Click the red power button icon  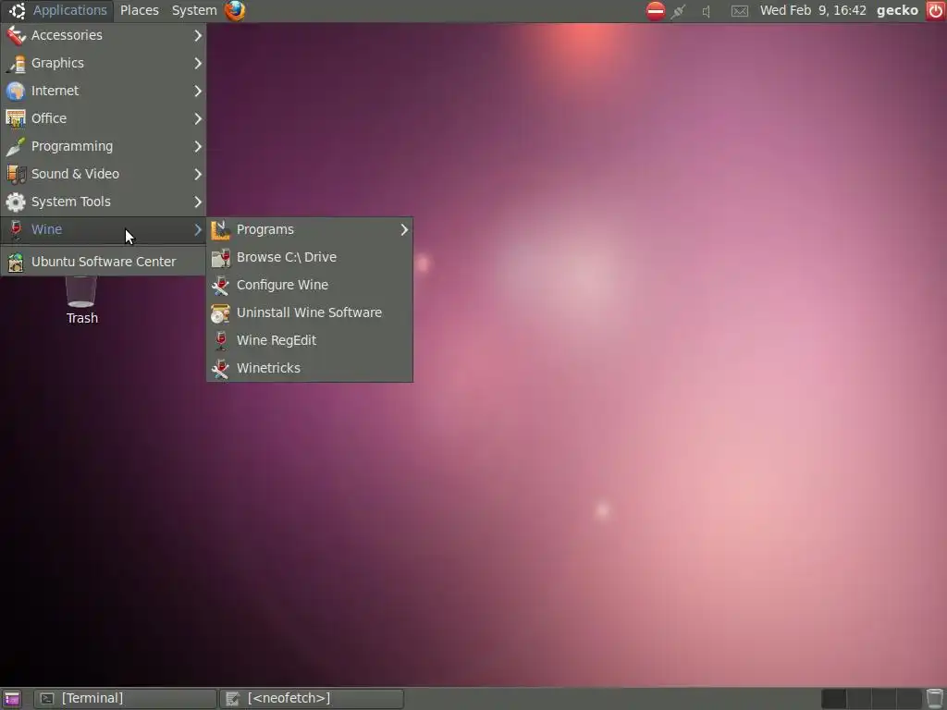935,11
